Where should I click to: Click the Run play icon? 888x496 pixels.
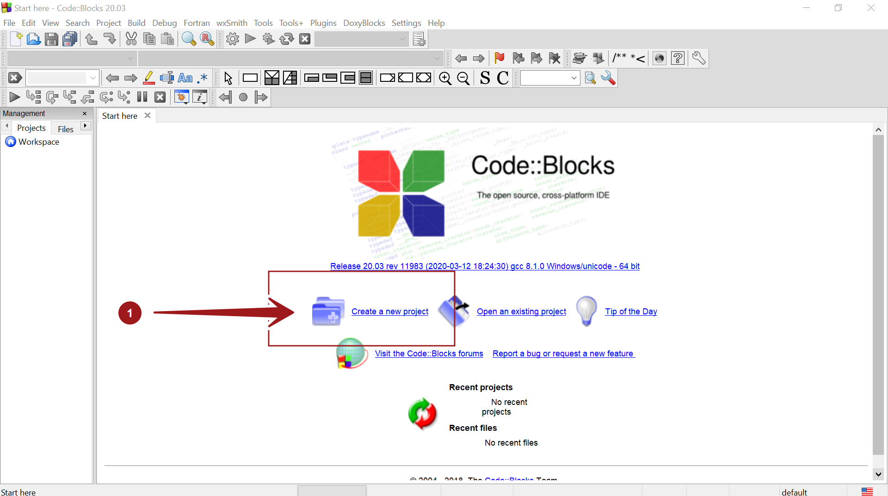click(250, 39)
